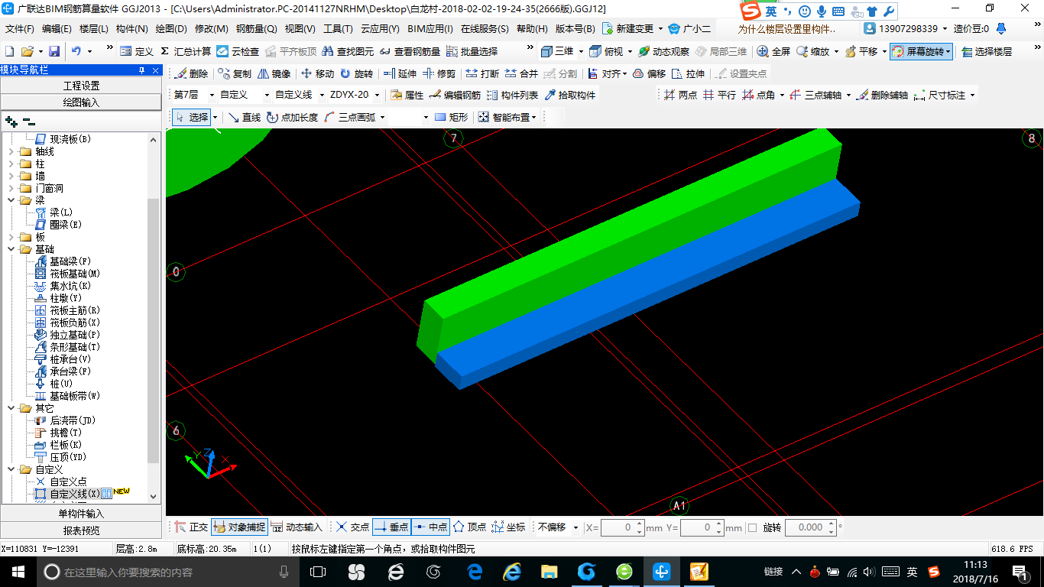The height and width of the screenshot is (587, 1044).
Task: Select the 复制 copy tool
Action: pos(235,74)
